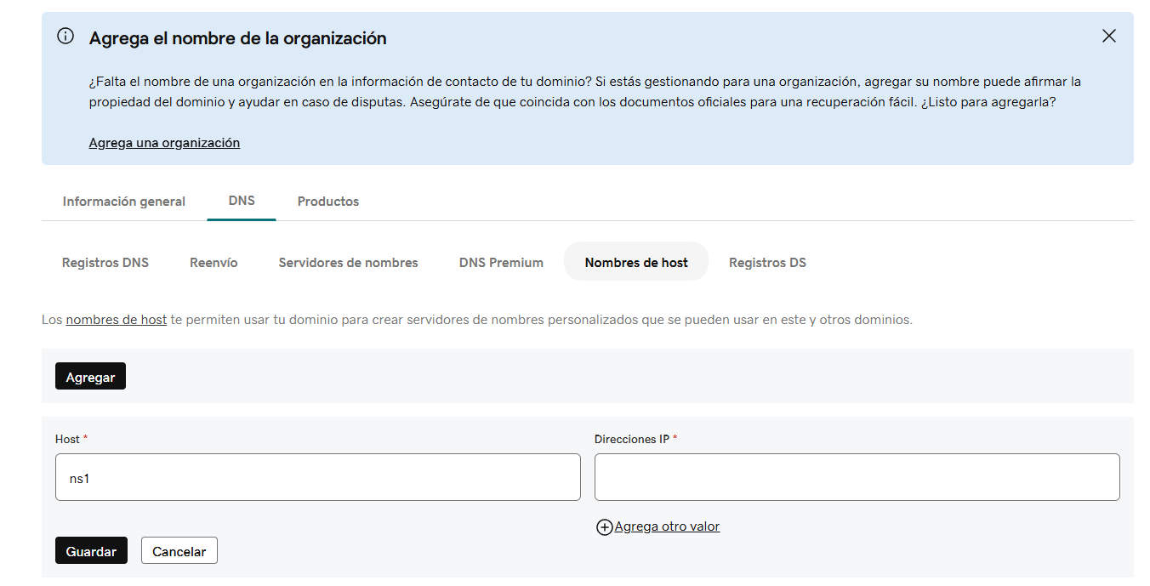Viewport: 1150px width, 586px height.
Task: Open the Registros DNS sub-tab
Action: (x=105, y=263)
